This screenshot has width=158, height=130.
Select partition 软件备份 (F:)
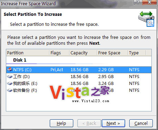tap(79, 90)
